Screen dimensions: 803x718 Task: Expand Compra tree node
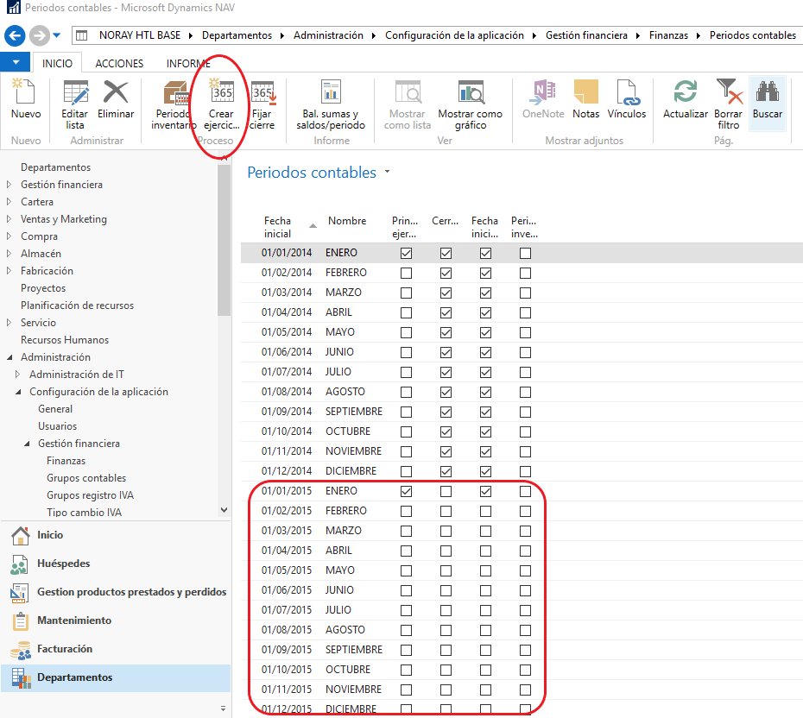coord(9,236)
